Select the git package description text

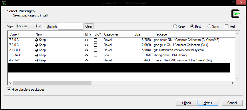click(179, 50)
